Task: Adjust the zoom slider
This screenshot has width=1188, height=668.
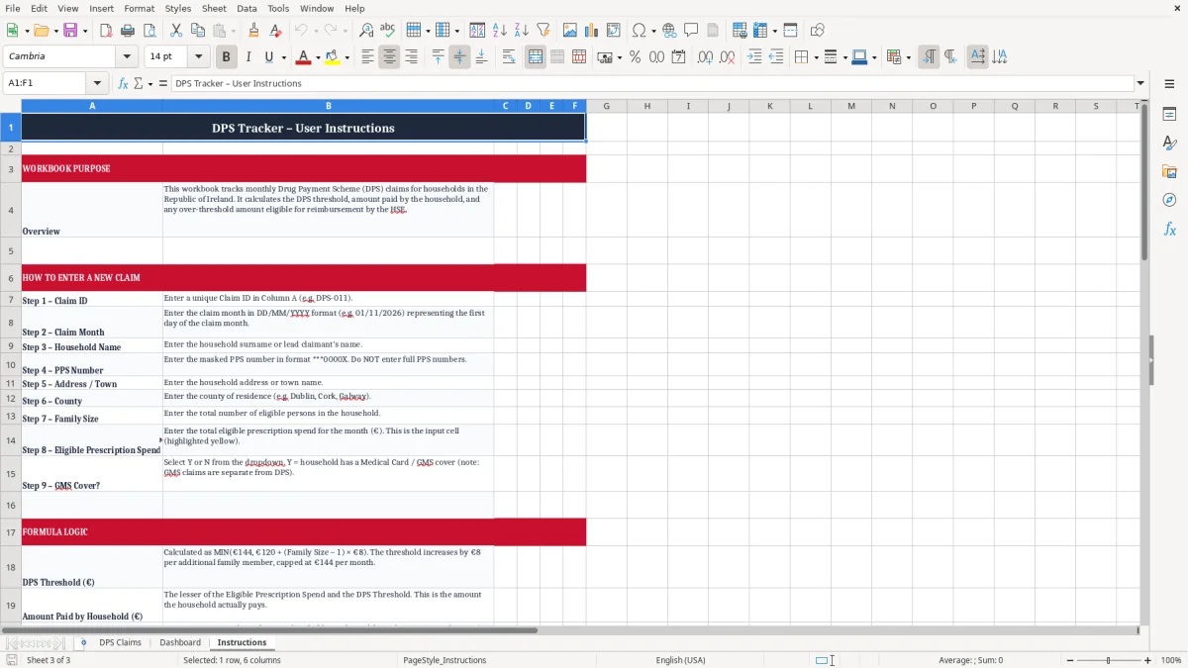Action: [x=1108, y=660]
